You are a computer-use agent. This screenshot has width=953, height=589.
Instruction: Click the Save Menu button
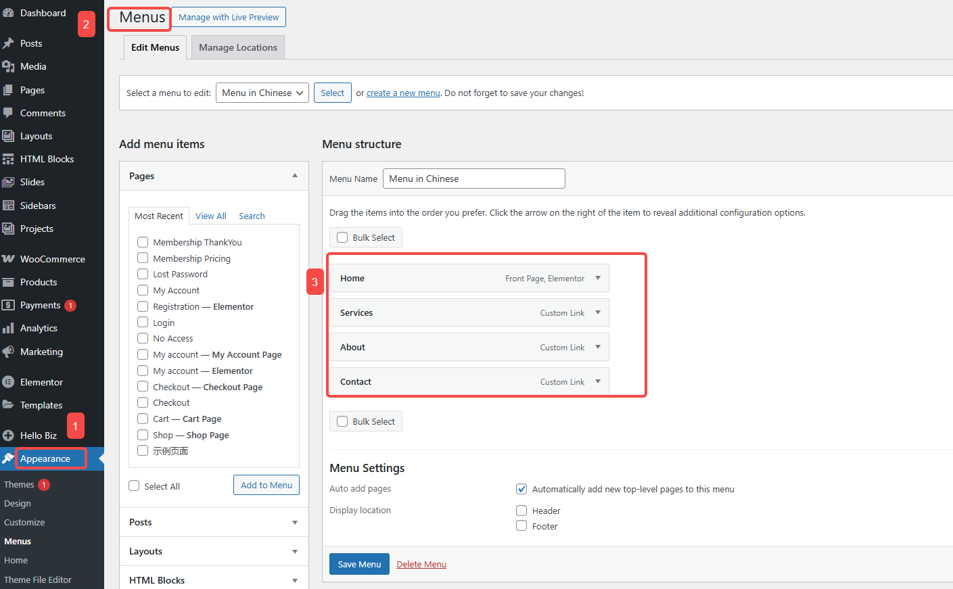click(x=359, y=564)
